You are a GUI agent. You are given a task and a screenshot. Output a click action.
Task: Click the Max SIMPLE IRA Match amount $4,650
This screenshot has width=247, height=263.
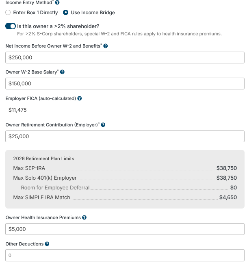[228, 198]
